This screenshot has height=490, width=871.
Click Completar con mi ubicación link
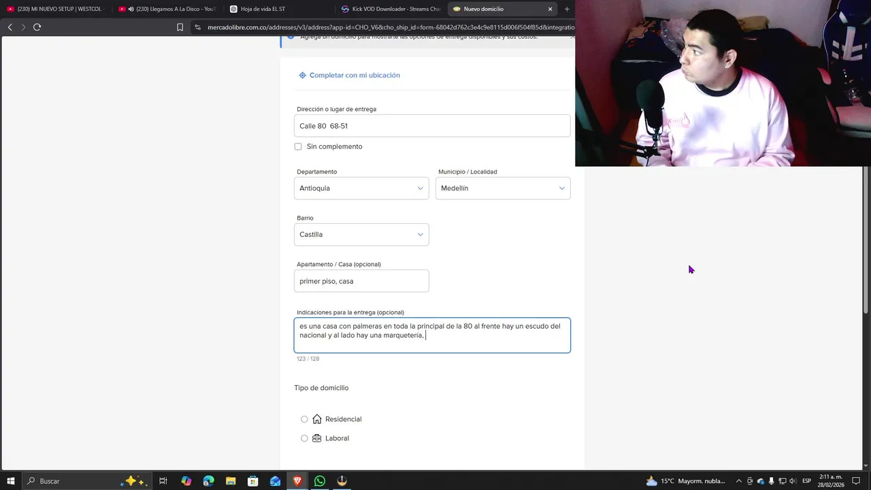tap(355, 76)
